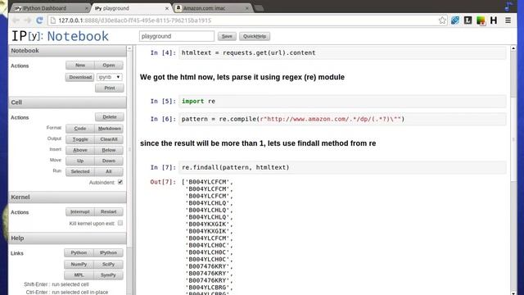
Task: Open the SymPy help link
Action: coord(108,275)
